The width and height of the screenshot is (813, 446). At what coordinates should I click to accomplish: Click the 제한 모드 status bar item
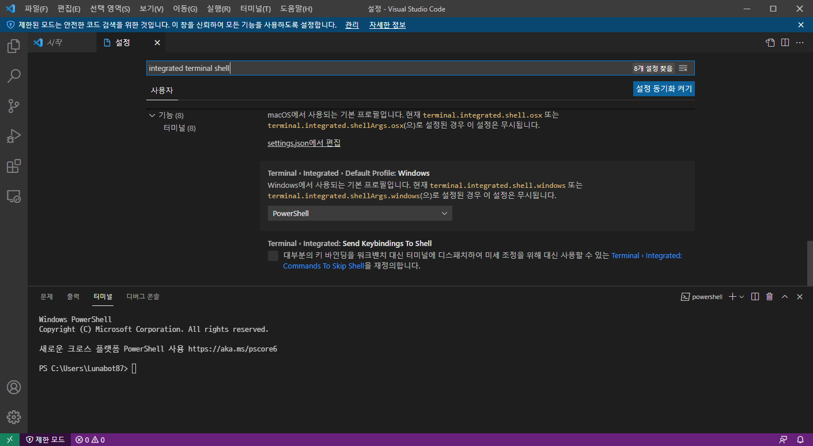[46, 440]
